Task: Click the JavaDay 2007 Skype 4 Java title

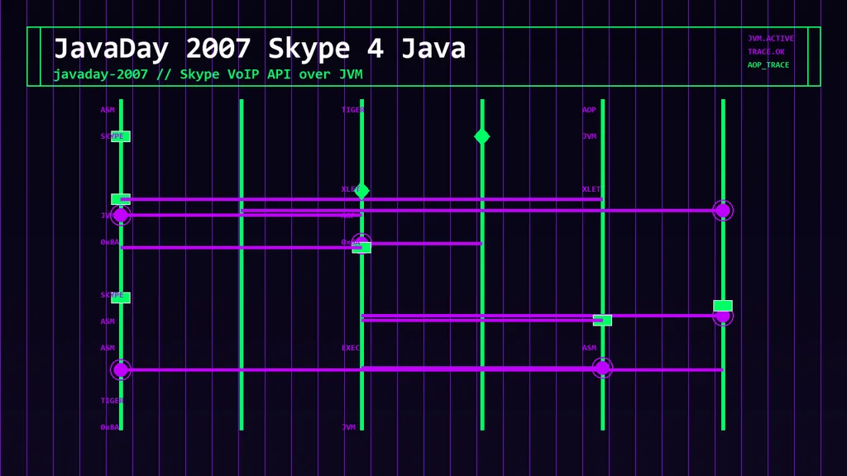Action: (259, 49)
